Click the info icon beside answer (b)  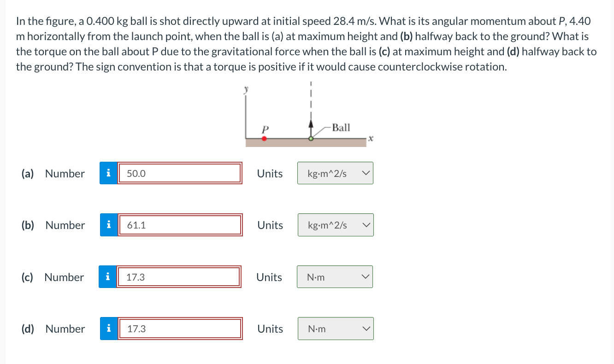[109, 225]
